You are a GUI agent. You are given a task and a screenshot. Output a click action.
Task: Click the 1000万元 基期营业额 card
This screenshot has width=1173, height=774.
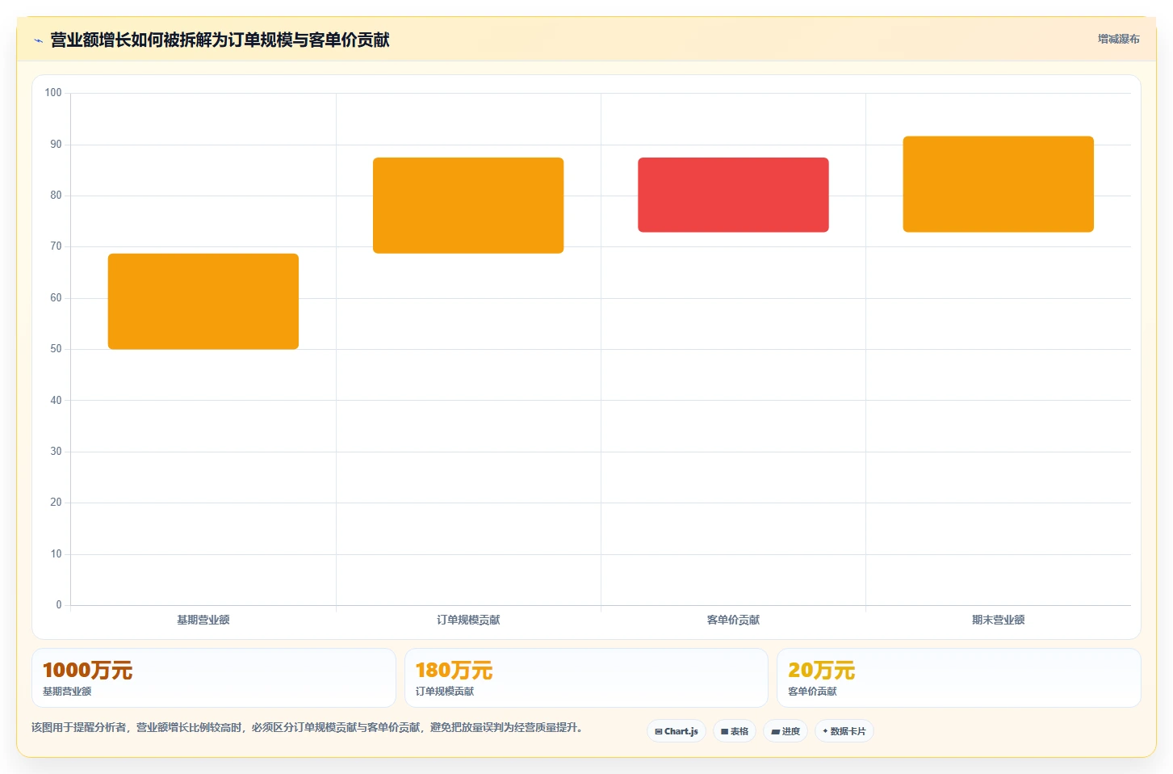click(214, 678)
